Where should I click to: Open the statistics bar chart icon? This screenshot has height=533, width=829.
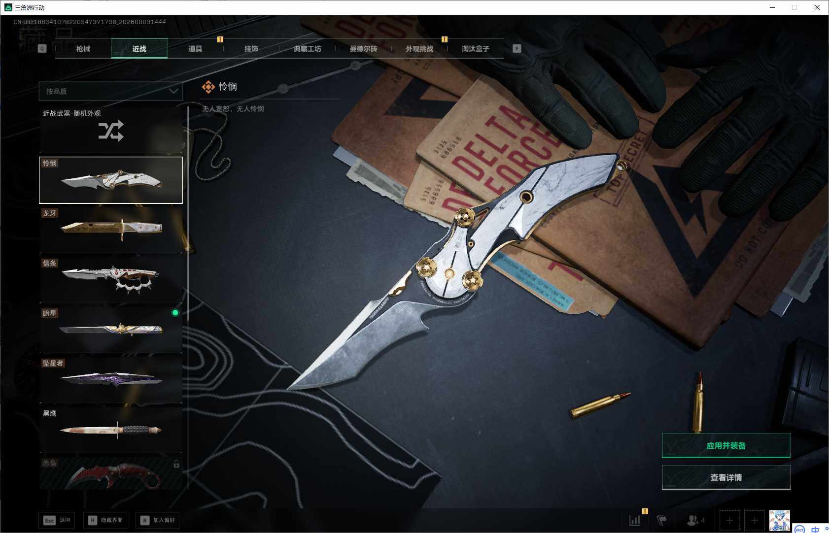635,520
